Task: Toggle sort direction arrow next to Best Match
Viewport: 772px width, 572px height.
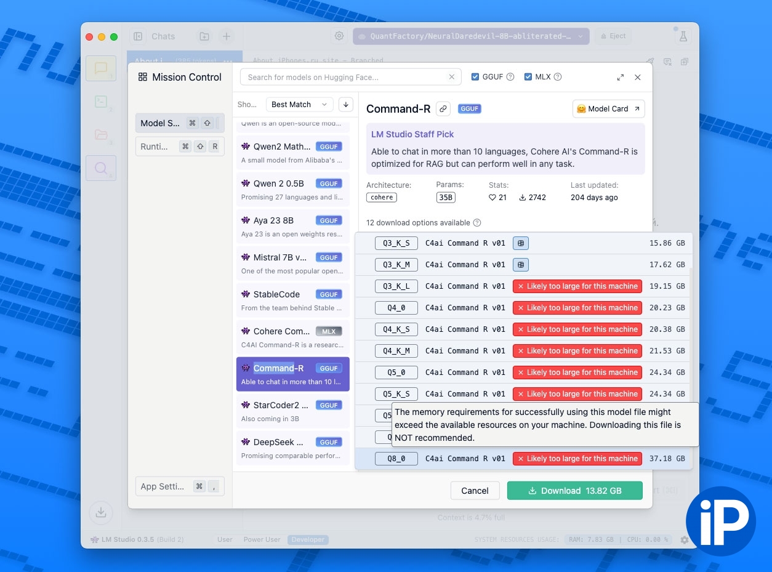Action: pyautogui.click(x=346, y=105)
